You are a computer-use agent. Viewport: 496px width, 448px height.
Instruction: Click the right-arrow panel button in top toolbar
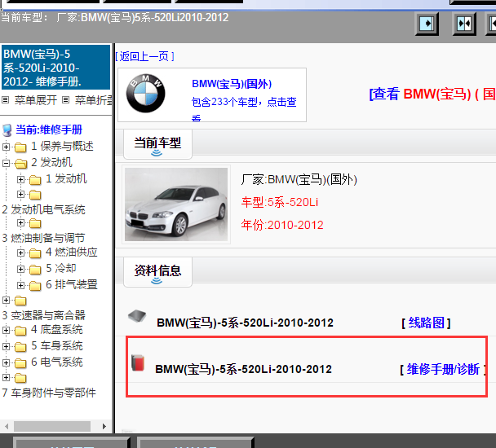point(427,24)
